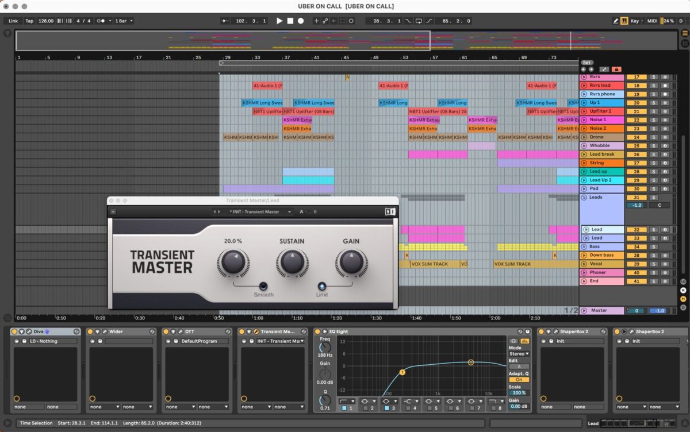Open the OTT plug-in window wrench icon
This screenshot has height=432, width=690.
(180, 331)
